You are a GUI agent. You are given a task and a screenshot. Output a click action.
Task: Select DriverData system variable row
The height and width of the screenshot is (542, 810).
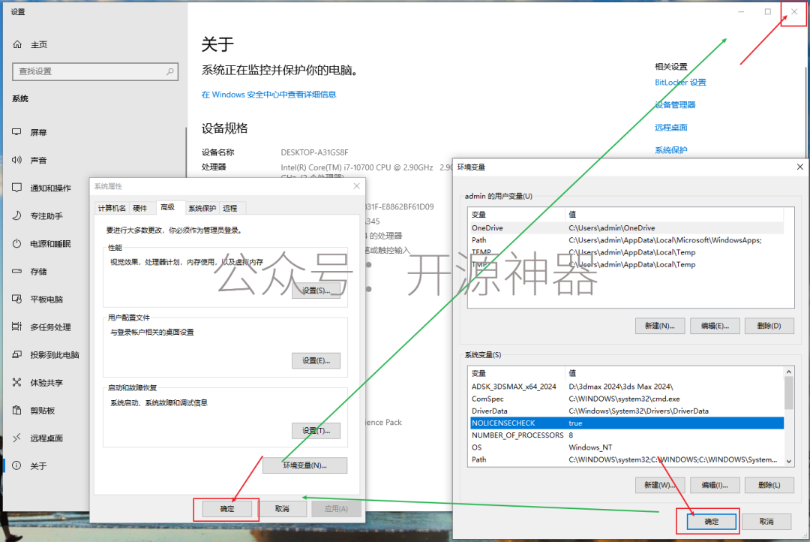coord(626,411)
